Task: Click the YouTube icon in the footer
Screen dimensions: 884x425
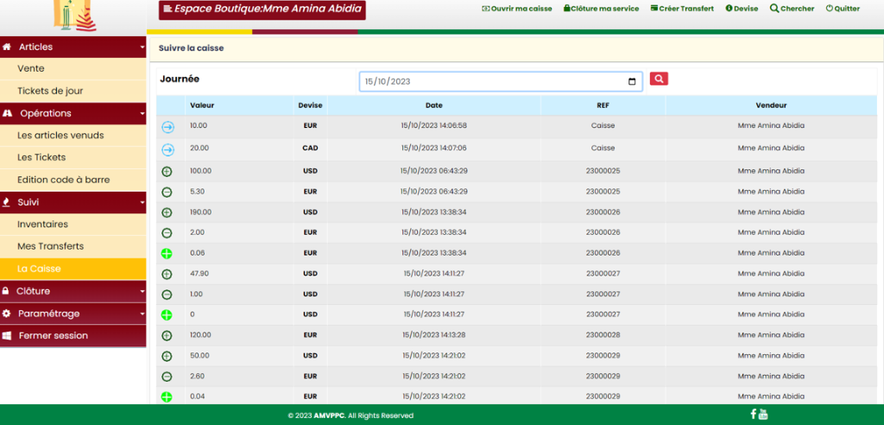Action: [763, 414]
